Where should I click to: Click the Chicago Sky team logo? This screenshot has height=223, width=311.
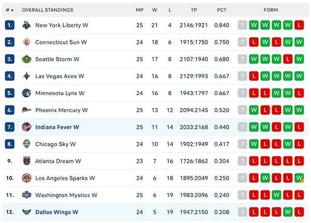[26, 144]
